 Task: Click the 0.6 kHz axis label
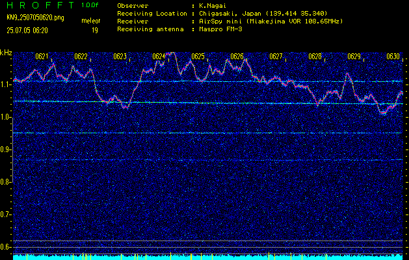point(5,247)
